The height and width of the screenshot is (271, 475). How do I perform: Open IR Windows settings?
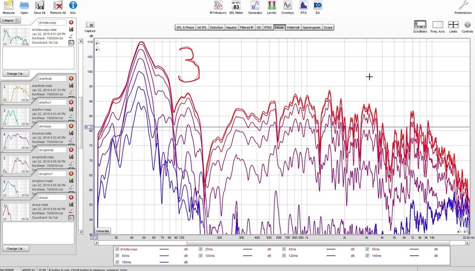[x=218, y=8]
